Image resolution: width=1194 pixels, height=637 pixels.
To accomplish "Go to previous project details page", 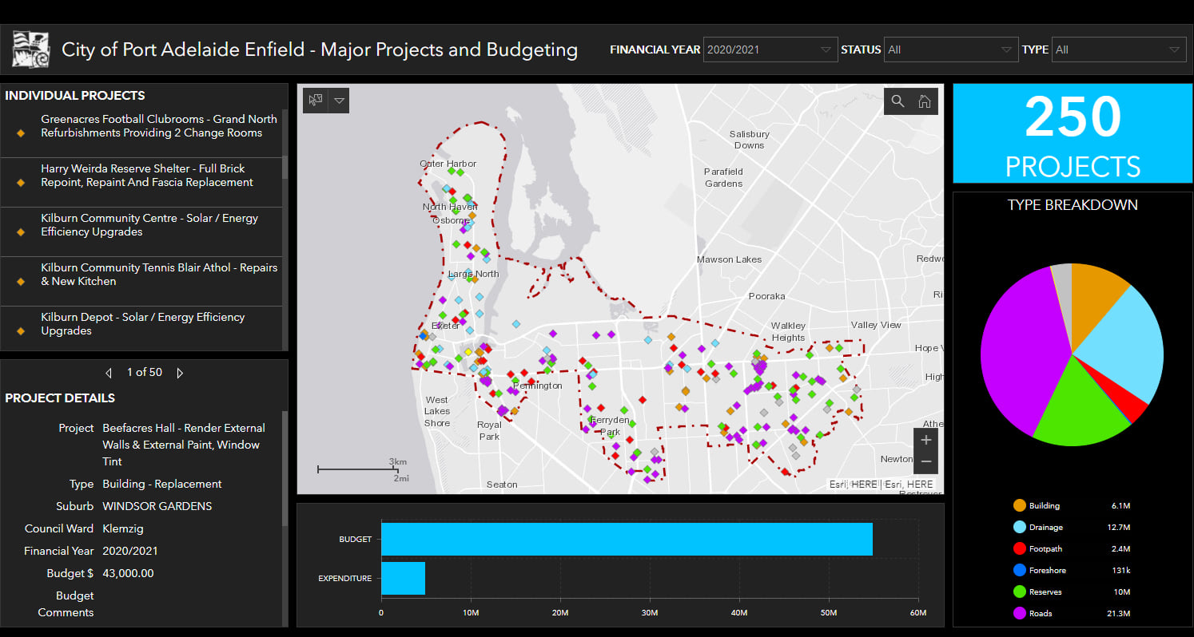I will pyautogui.click(x=109, y=373).
